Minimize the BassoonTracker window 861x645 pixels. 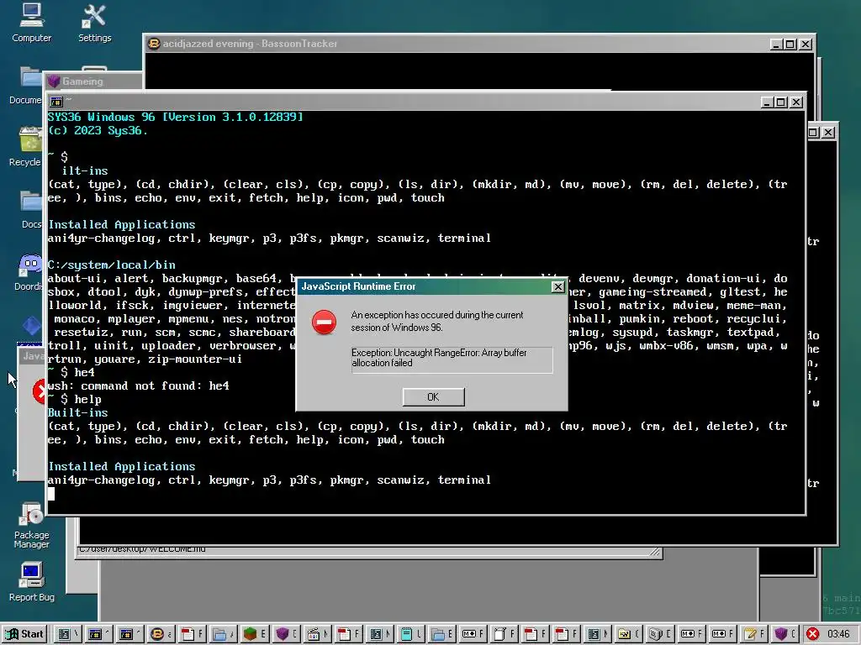[x=776, y=45]
